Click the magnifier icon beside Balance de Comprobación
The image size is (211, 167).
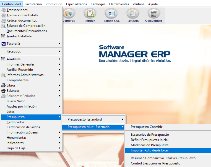[3, 26]
